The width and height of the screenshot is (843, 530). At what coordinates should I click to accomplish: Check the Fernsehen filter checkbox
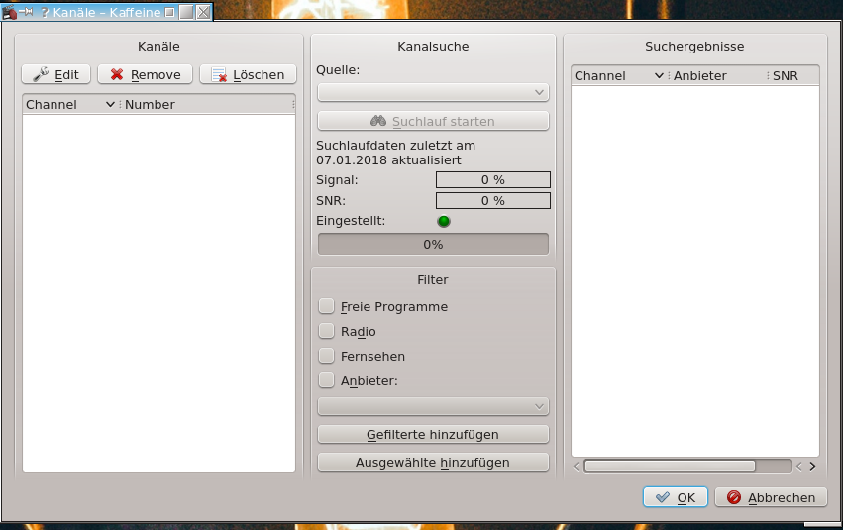click(327, 356)
